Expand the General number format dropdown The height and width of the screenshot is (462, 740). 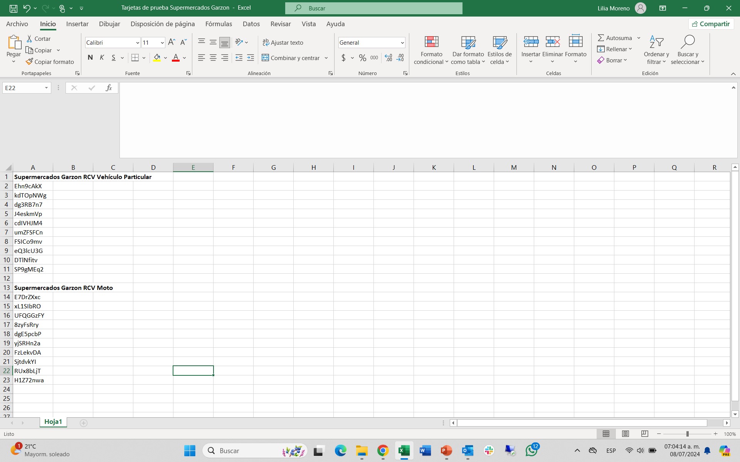pyautogui.click(x=402, y=43)
